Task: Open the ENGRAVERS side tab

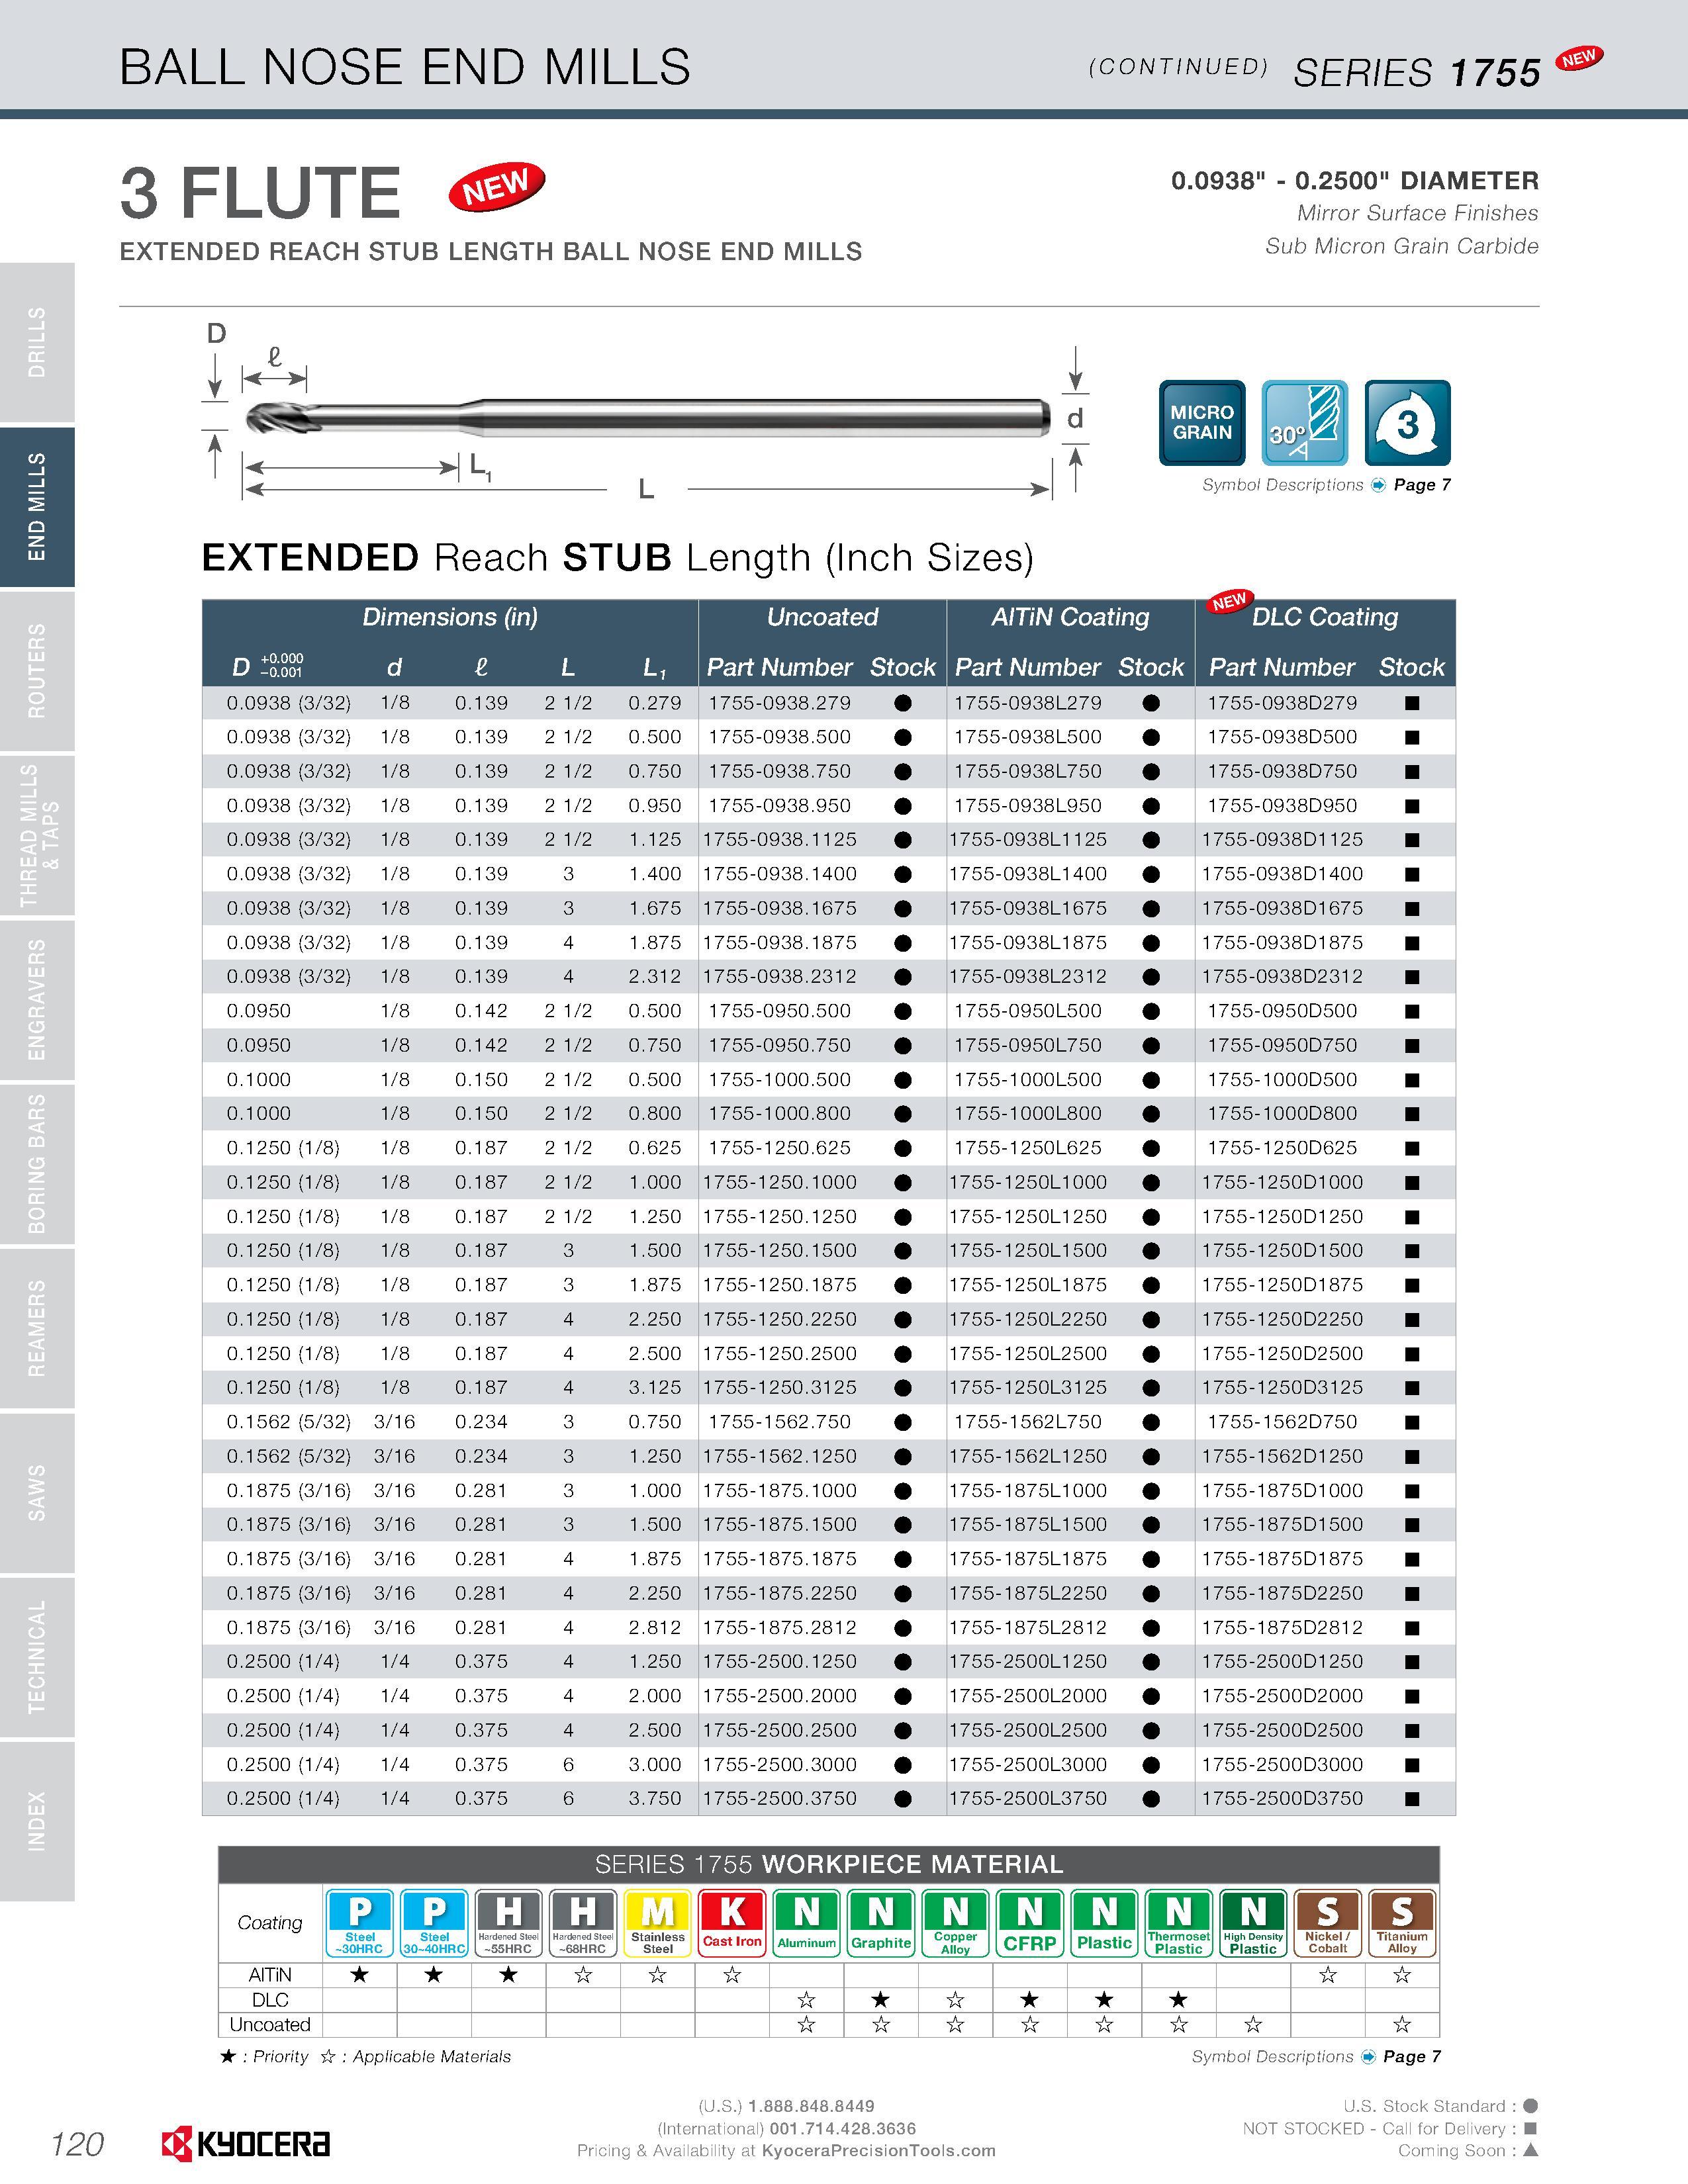Action: 37,999
